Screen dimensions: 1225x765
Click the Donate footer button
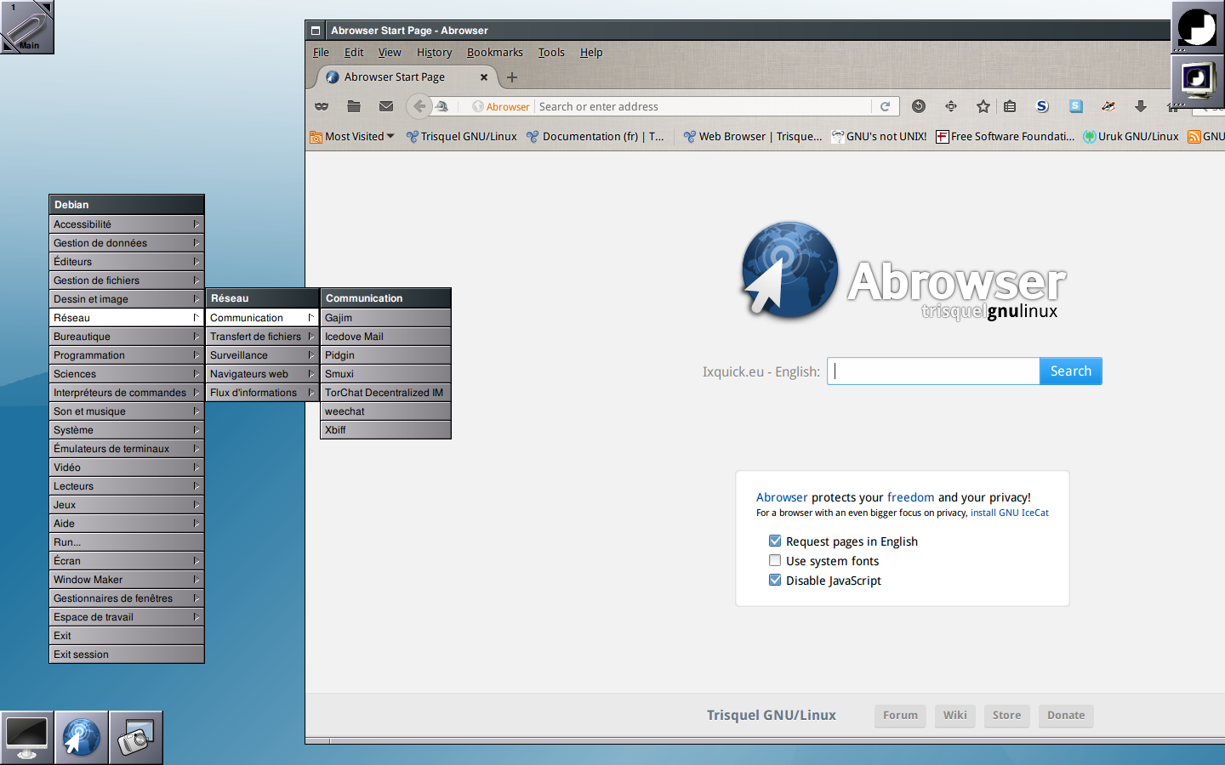(1066, 716)
